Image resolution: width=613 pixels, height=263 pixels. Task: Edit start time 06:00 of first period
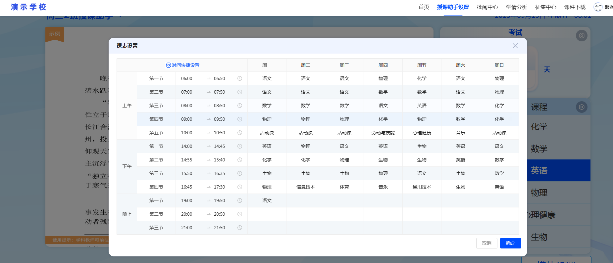pos(187,78)
